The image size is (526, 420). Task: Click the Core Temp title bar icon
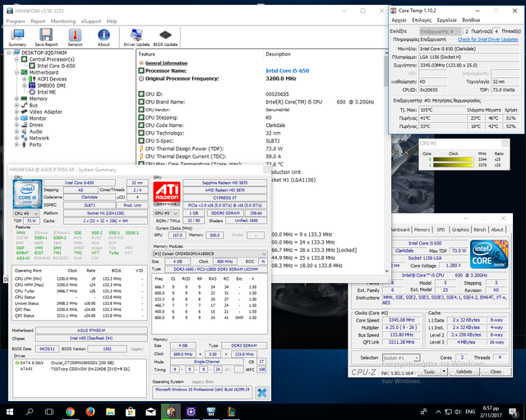[393, 11]
